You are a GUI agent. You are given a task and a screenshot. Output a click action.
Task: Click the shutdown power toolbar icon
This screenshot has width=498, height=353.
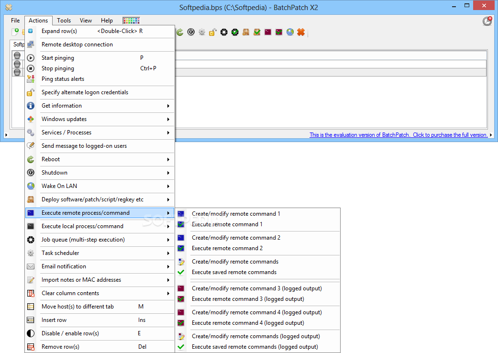pyautogui.click(x=191, y=32)
